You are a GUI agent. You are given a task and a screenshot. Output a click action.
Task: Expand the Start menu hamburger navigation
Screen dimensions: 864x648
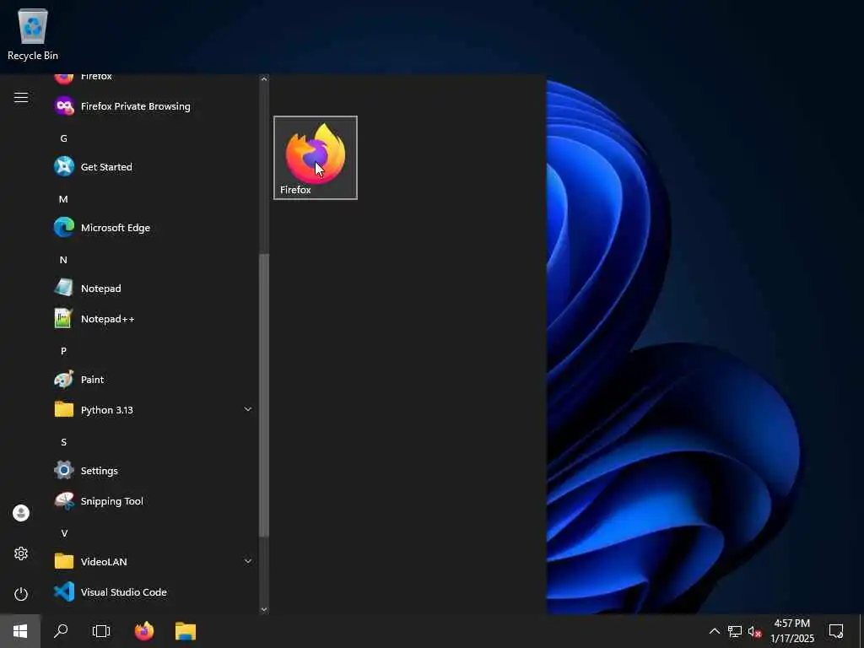click(x=21, y=98)
